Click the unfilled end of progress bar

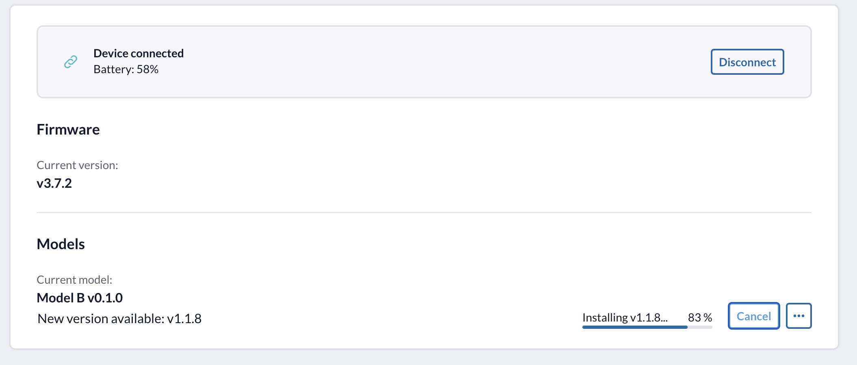click(700, 327)
